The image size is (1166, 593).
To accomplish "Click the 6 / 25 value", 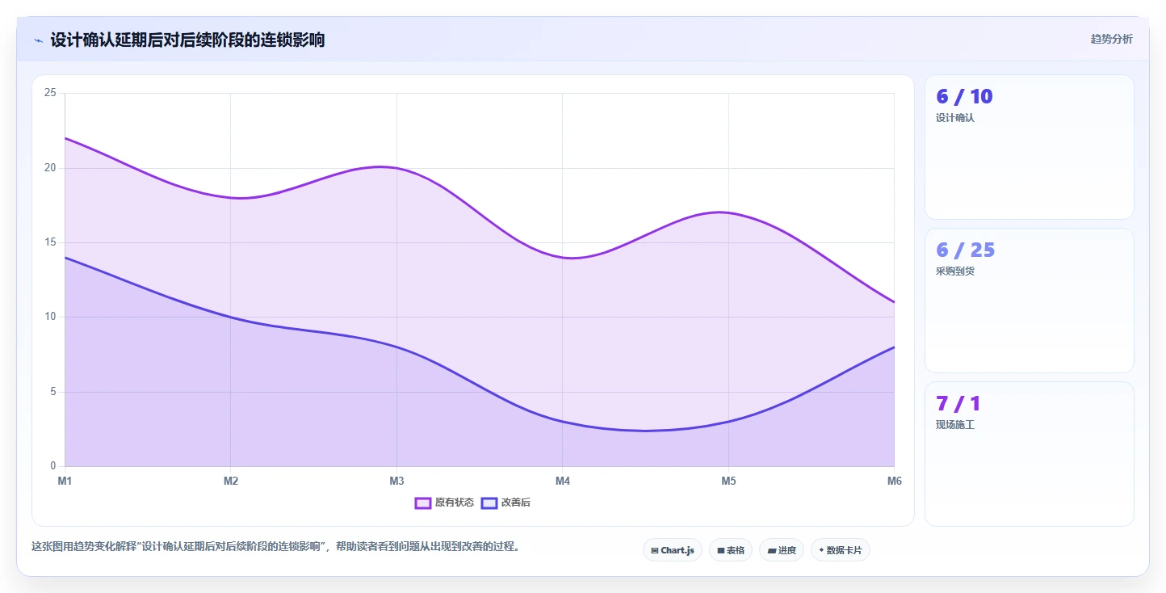I will point(966,250).
